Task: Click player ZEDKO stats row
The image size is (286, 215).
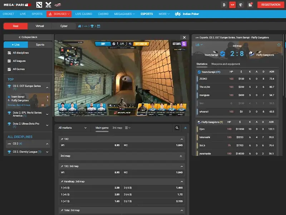Action: (236, 79)
